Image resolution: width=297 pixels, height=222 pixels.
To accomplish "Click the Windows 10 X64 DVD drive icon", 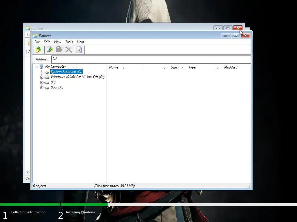I will [47, 77].
